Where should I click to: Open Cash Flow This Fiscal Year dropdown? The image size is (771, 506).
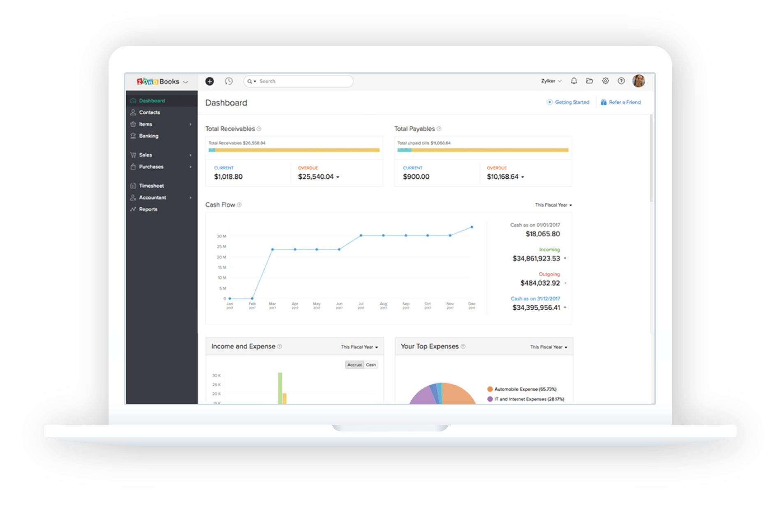pos(553,205)
